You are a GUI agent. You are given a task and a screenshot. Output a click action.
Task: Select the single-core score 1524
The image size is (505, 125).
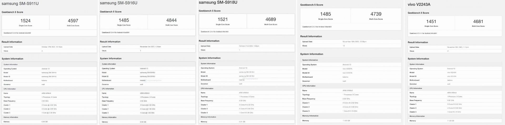26,21
